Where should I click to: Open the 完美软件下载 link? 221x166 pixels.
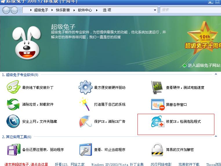[x=189, y=164]
